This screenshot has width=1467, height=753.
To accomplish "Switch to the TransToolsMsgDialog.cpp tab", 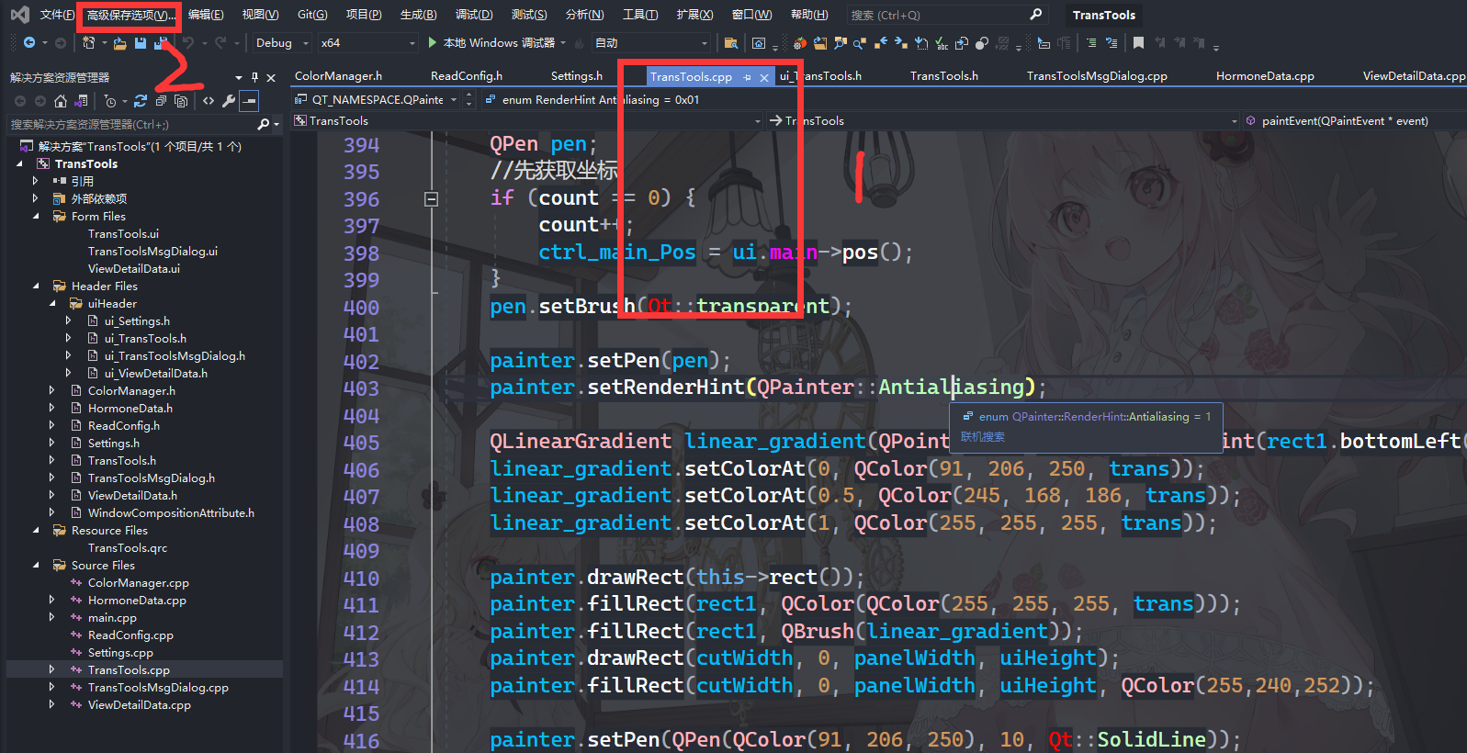I will [1097, 76].
